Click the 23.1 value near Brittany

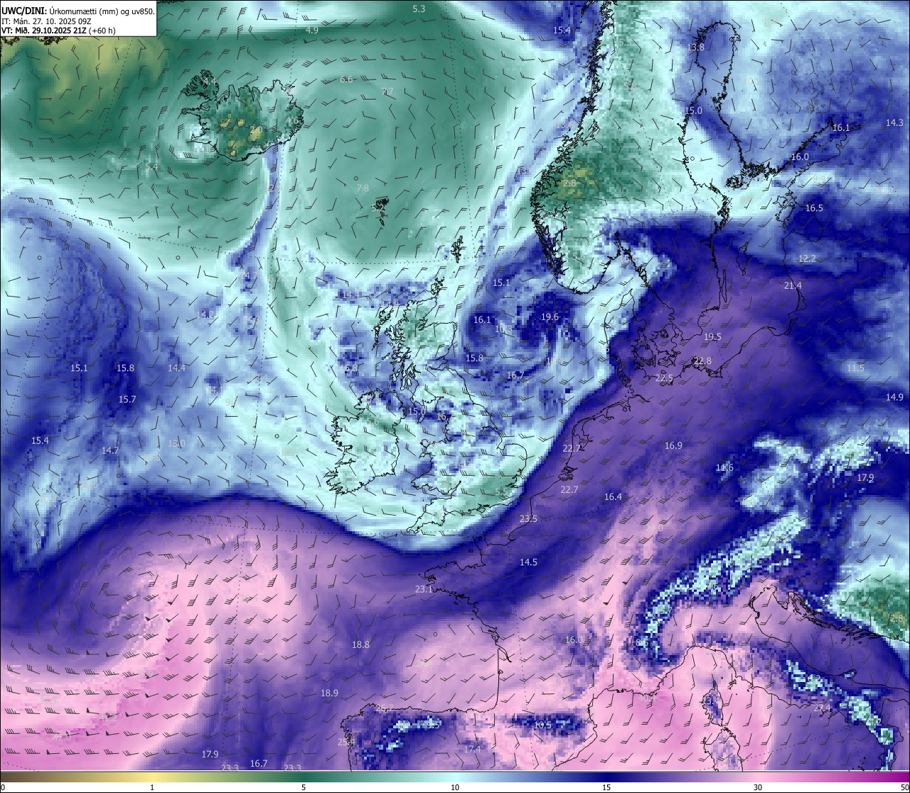[424, 589]
